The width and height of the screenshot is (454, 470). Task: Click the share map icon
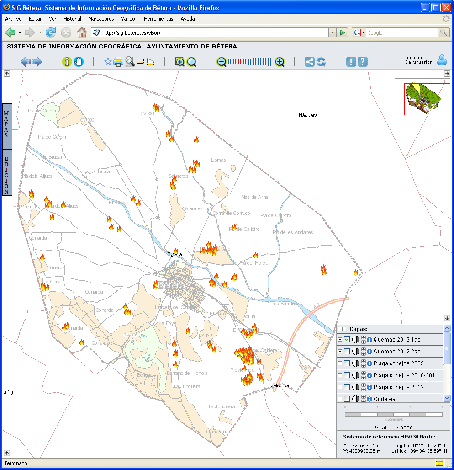point(309,62)
